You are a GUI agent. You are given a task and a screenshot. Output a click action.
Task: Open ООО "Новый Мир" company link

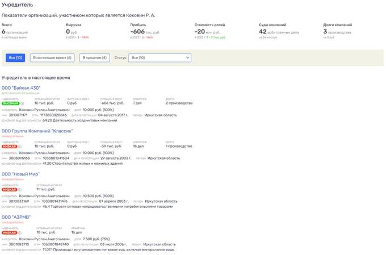(x=20, y=174)
